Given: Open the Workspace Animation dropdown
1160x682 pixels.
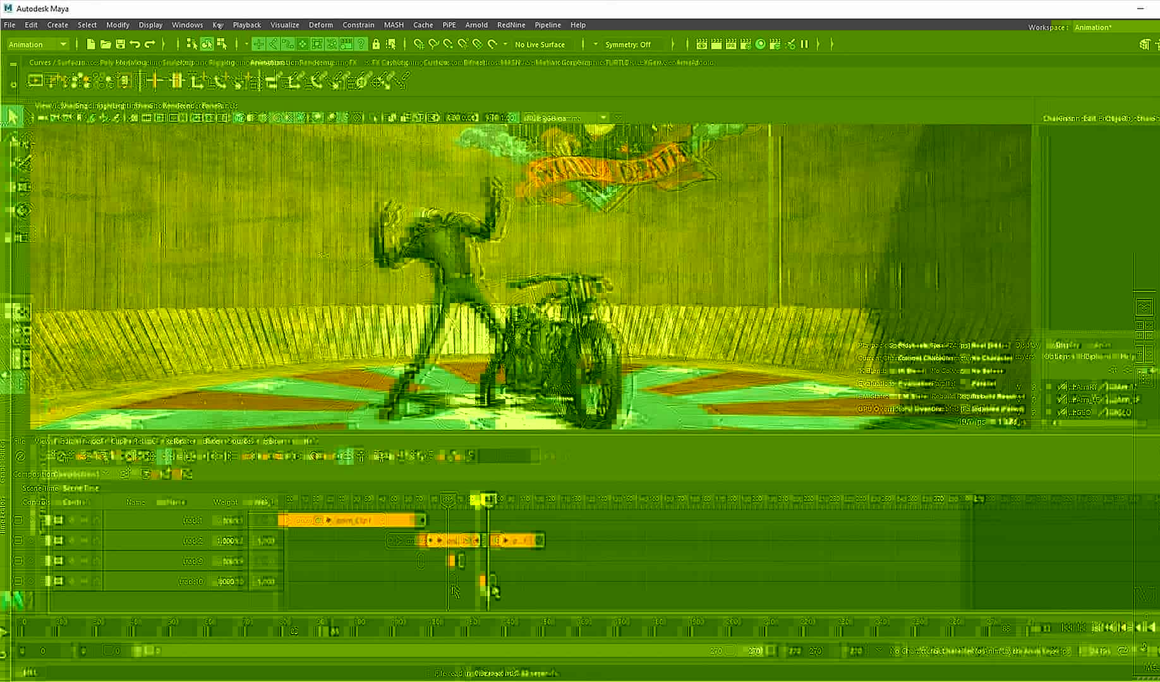Looking at the screenshot, I should pos(1113,27).
